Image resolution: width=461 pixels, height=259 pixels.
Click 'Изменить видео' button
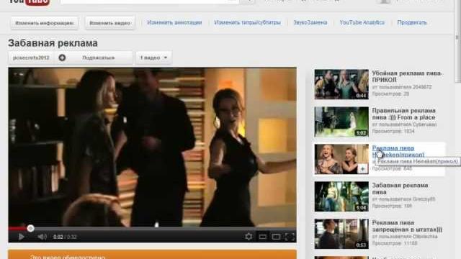click(x=109, y=23)
